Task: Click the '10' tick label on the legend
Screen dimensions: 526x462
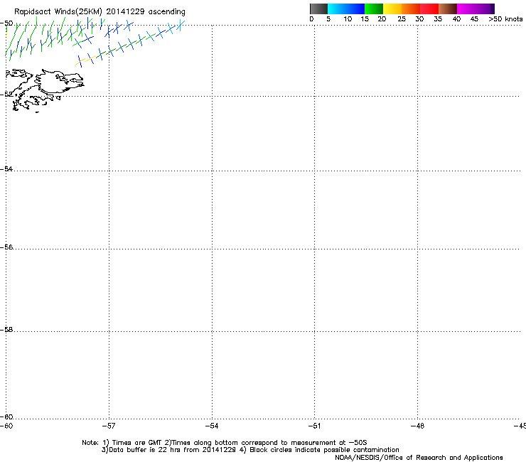Action: (348, 19)
